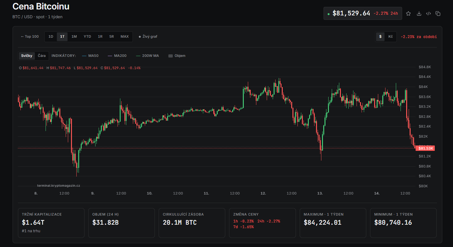Toggle the Živý graf live mode
The width and height of the screenshot is (453, 247).
point(148,36)
